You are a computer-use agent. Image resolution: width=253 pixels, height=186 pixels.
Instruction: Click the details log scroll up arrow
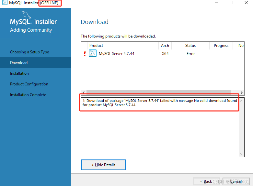point(241,101)
